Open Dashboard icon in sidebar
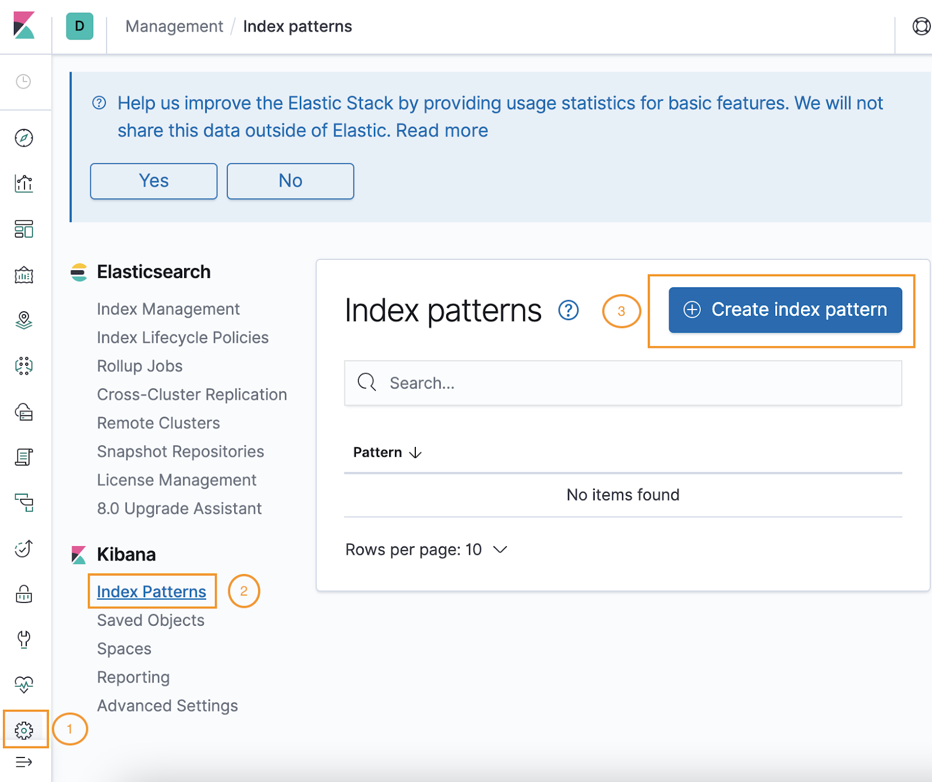 click(x=24, y=229)
